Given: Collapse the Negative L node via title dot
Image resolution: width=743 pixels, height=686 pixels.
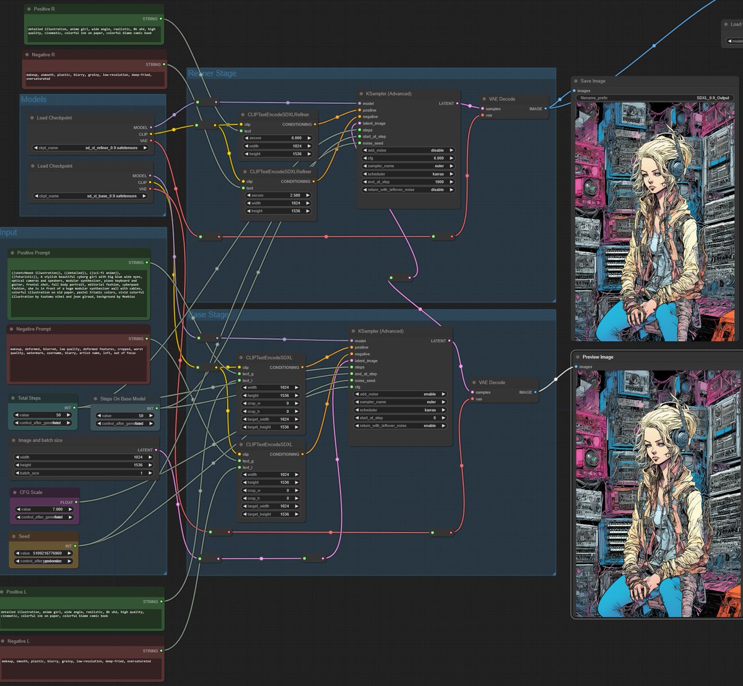Looking at the screenshot, I should (3, 641).
